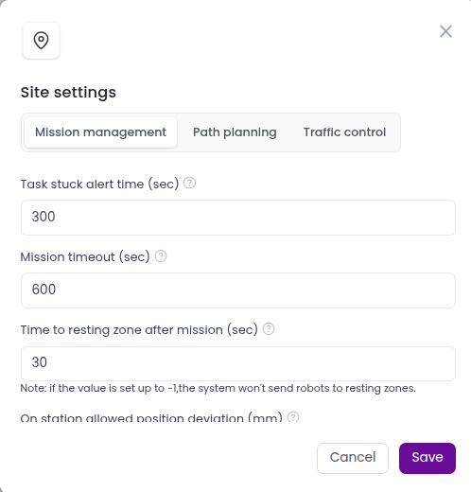Switch to the Mission management tab
This screenshot has width=471, height=492.
100,132
